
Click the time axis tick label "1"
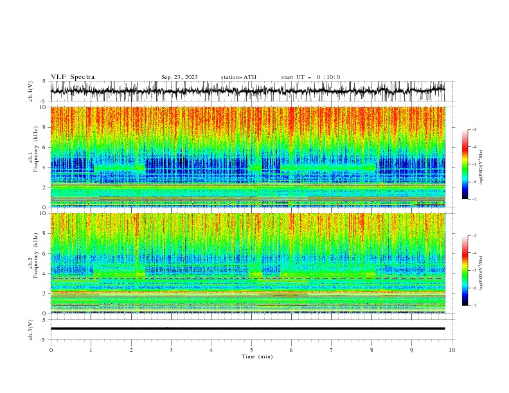91,350
